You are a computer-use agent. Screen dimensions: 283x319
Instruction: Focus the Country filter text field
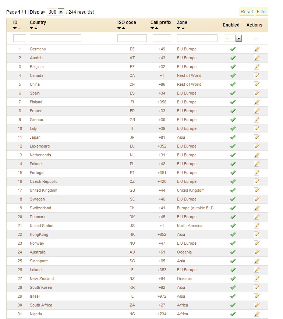[55, 38]
